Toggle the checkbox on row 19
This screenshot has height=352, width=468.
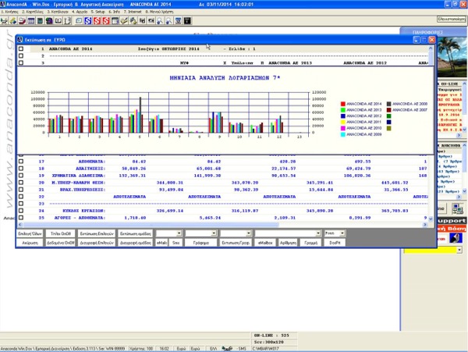[x=20, y=176]
